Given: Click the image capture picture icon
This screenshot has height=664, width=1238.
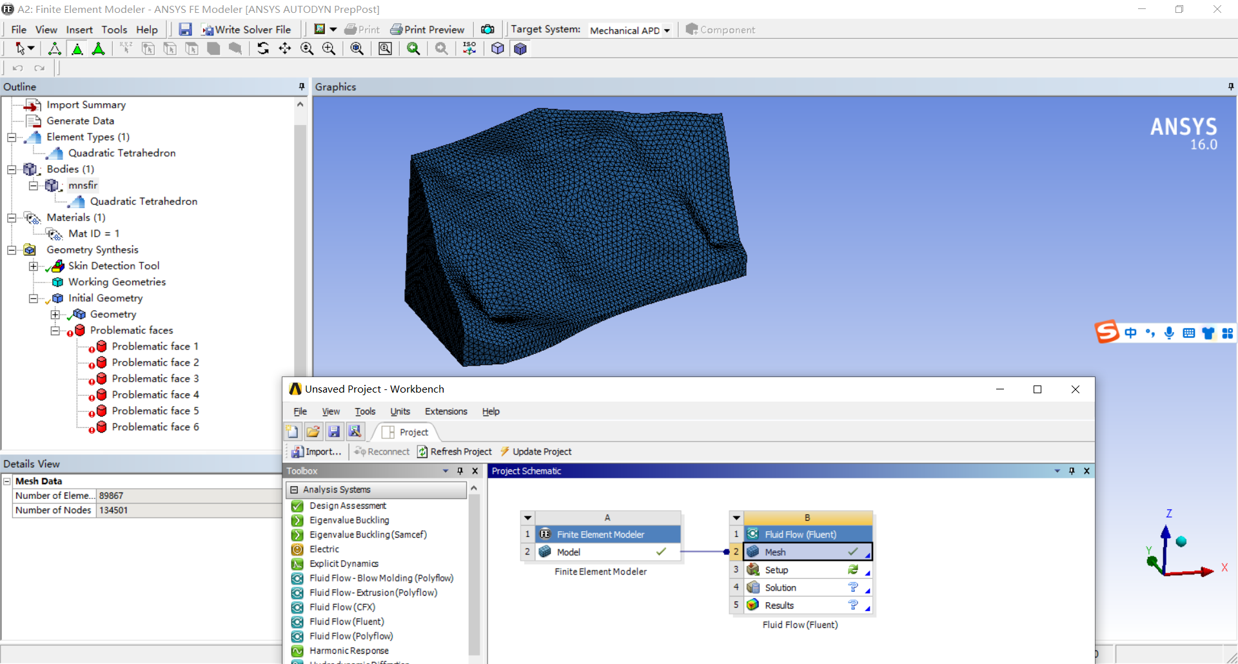Looking at the screenshot, I should 320,30.
